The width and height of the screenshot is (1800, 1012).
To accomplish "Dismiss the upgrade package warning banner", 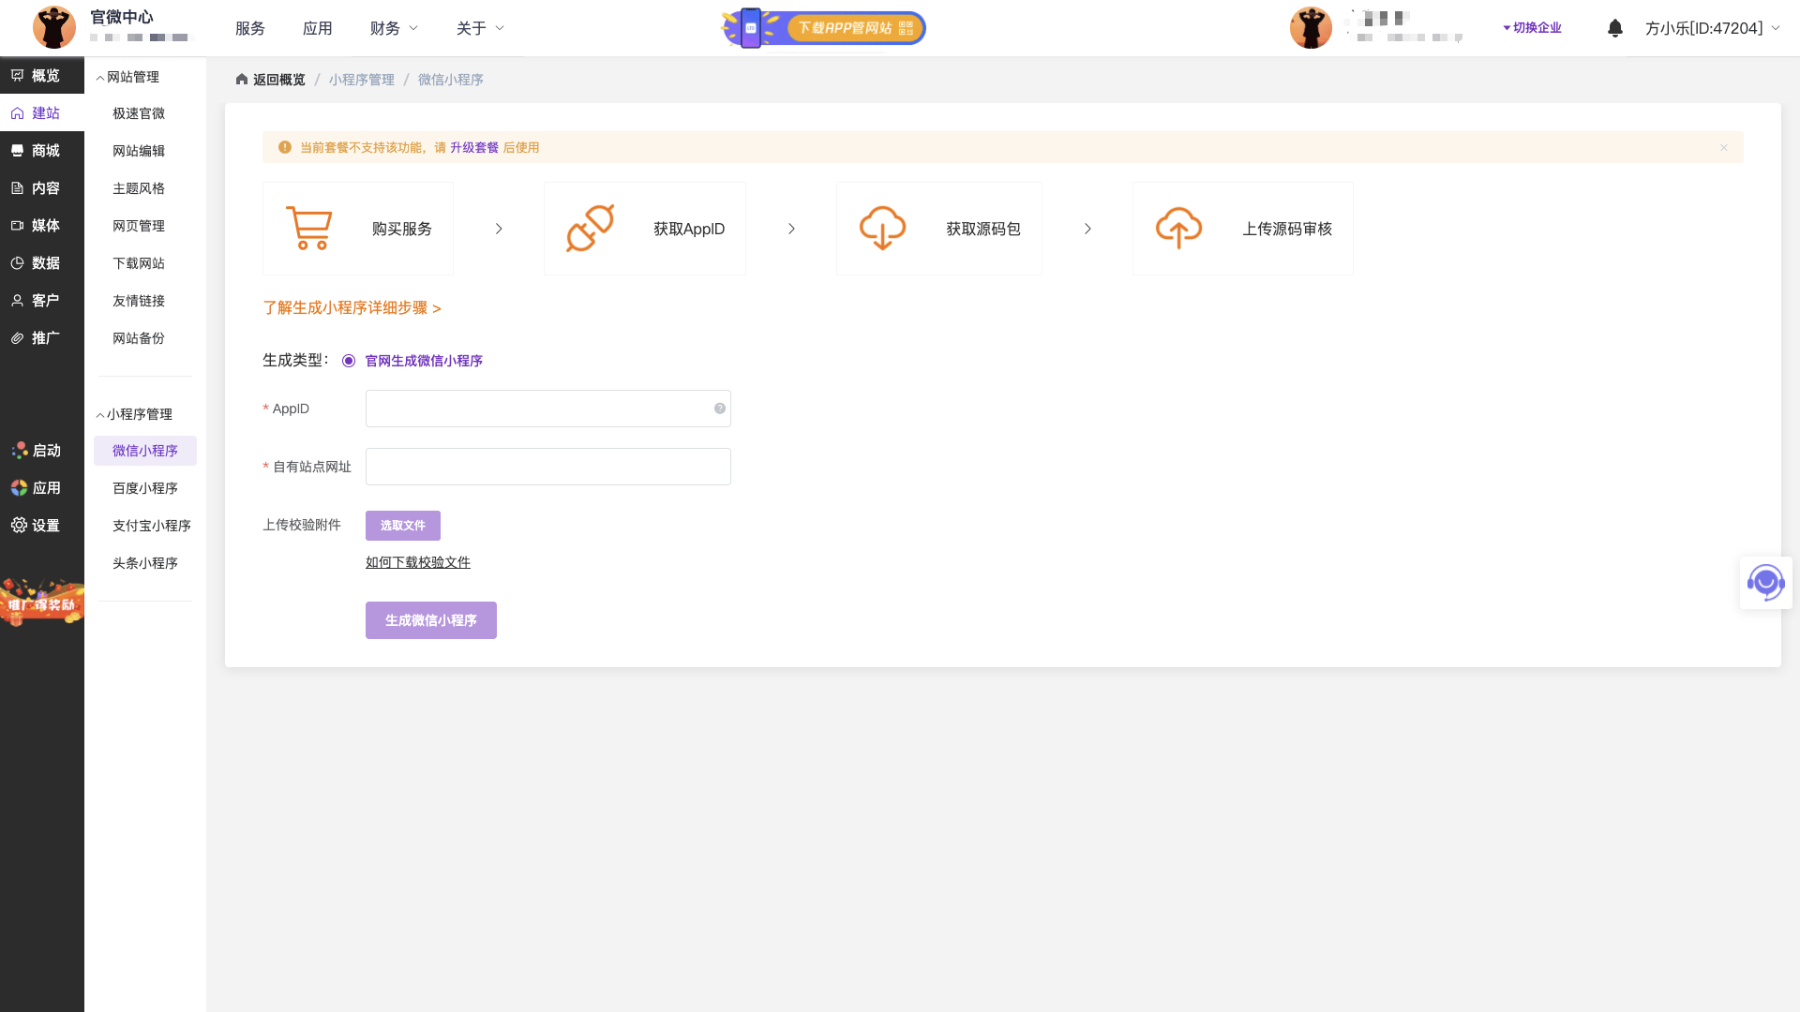I will tap(1723, 147).
